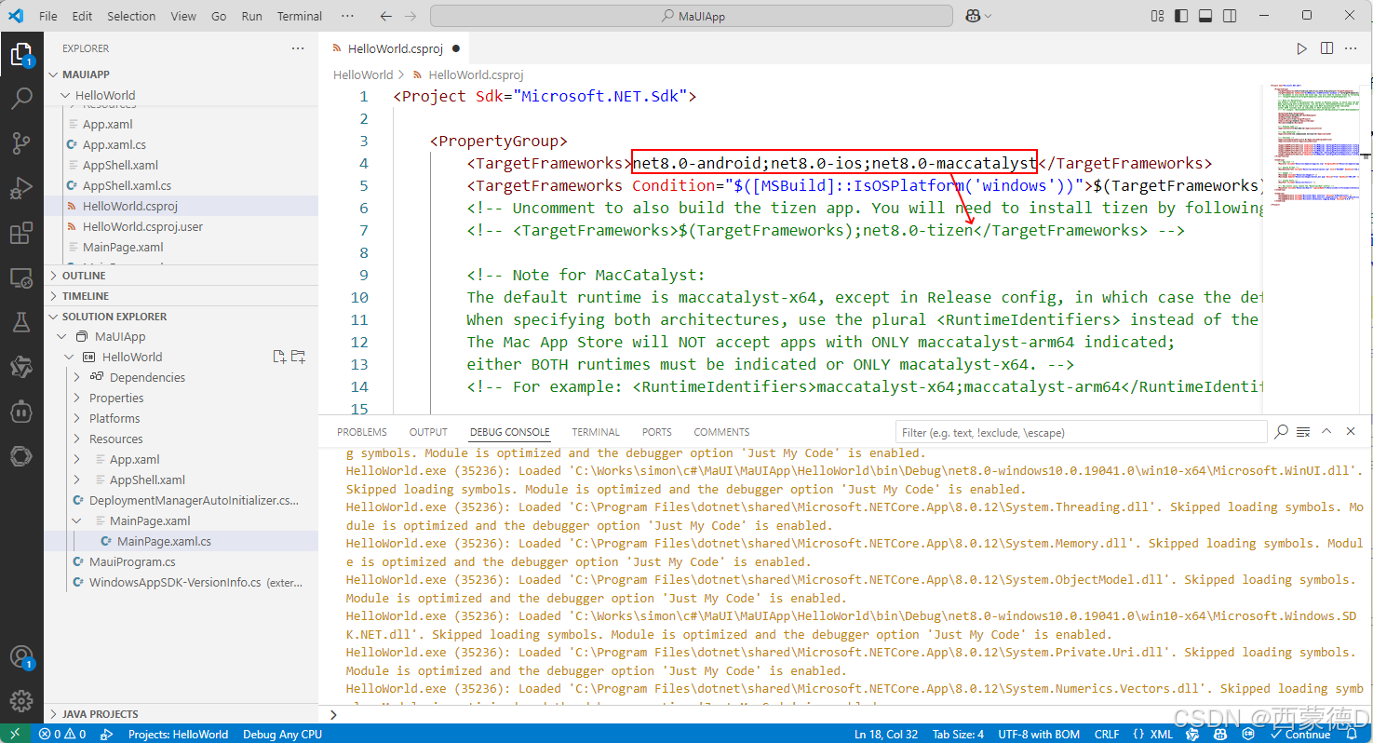Open the Run and Debug view icon
This screenshot has width=1373, height=743.
pos(20,188)
